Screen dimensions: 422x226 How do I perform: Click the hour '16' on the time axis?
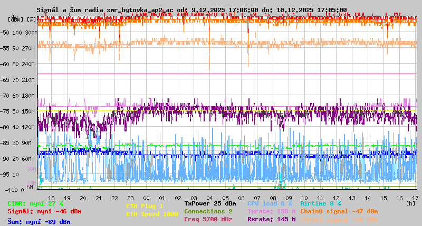point(399,198)
